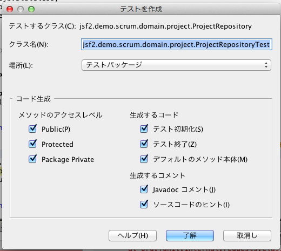Toggle デフォルトのメソッド本体(M) checkbox

click(x=144, y=159)
